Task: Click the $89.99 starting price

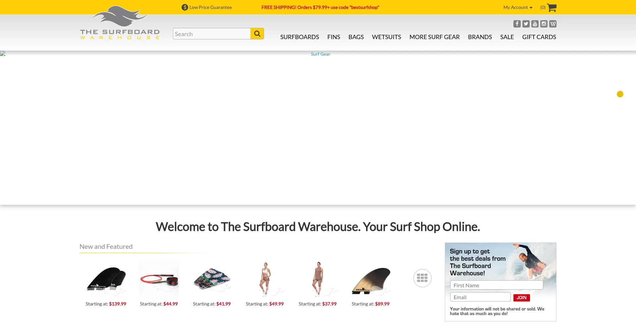Action: point(382,304)
